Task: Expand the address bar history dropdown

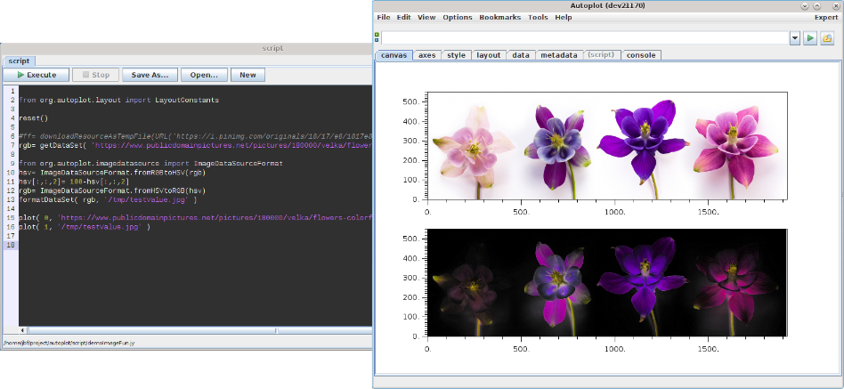Action: 794,38
